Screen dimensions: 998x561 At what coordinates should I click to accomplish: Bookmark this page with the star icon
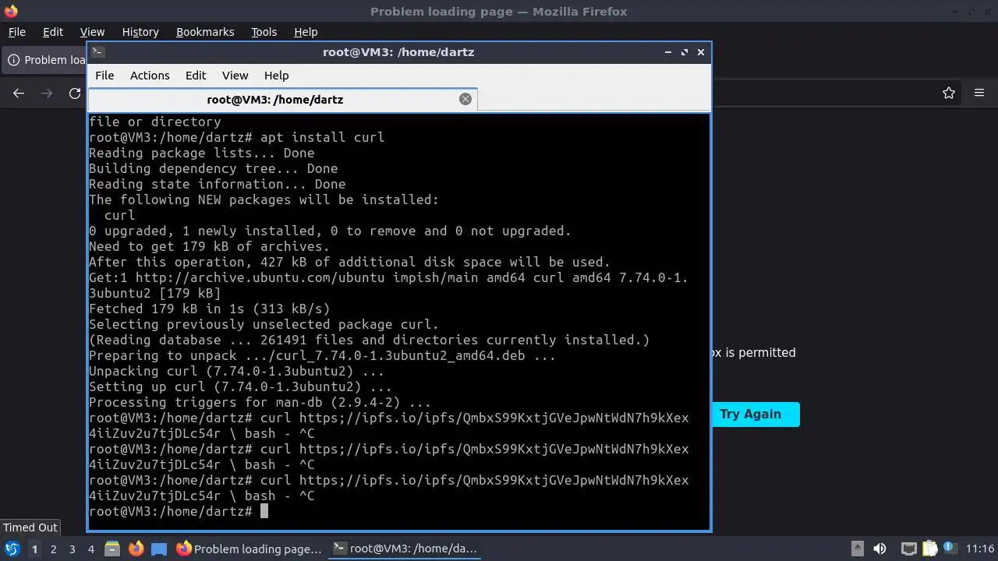coord(949,93)
